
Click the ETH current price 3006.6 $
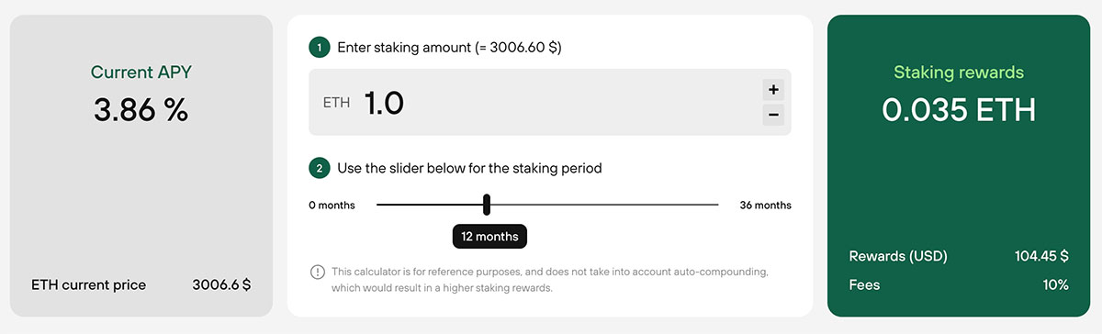click(221, 284)
